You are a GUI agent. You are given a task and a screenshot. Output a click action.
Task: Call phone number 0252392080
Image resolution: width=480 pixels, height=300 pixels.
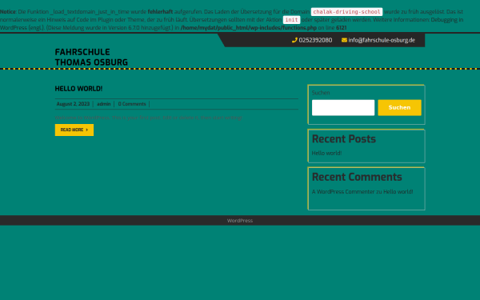click(x=315, y=40)
